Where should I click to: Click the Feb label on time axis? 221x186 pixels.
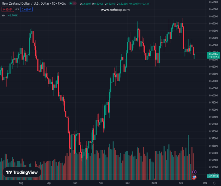coord(181,183)
